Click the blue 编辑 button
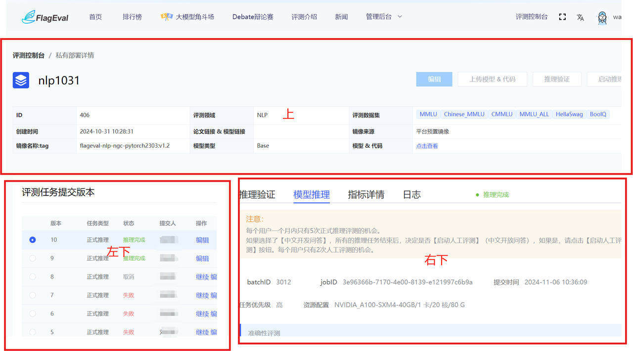 pyautogui.click(x=434, y=79)
